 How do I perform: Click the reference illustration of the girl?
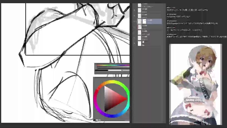tap(195, 85)
